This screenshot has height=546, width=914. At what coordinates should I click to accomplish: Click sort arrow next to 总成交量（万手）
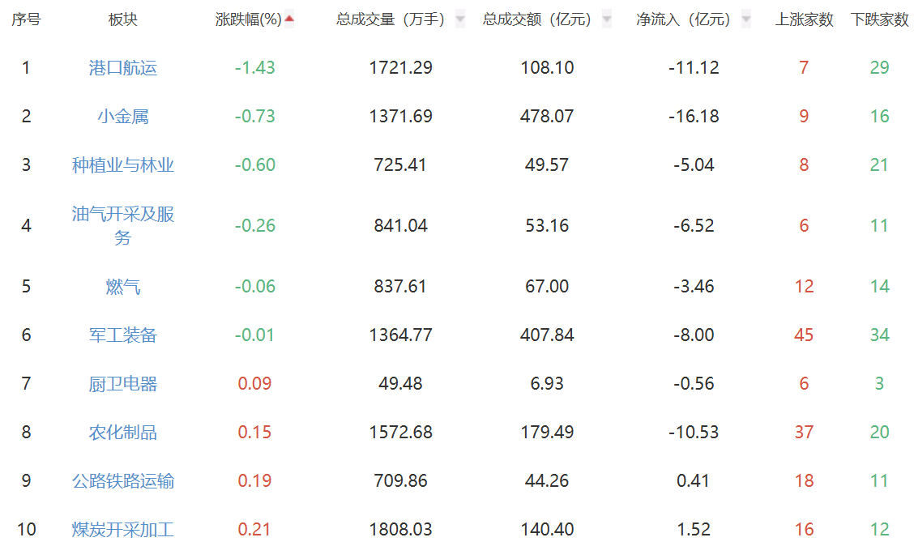(x=460, y=19)
